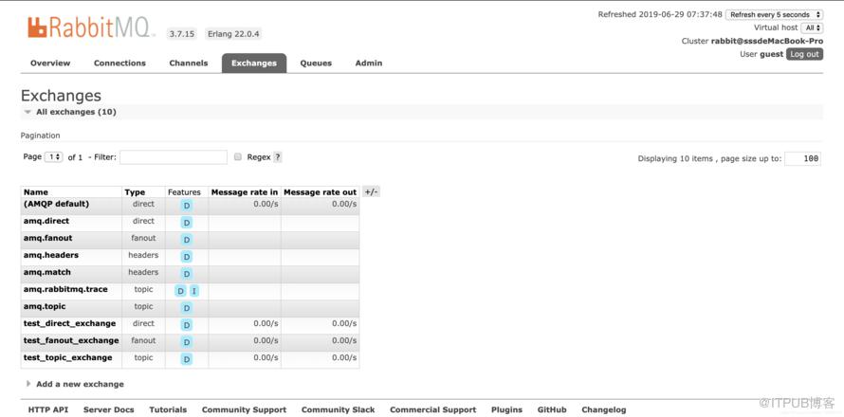844x417 pixels.
Task: Open the amq.headers exchange
Action: (51, 255)
